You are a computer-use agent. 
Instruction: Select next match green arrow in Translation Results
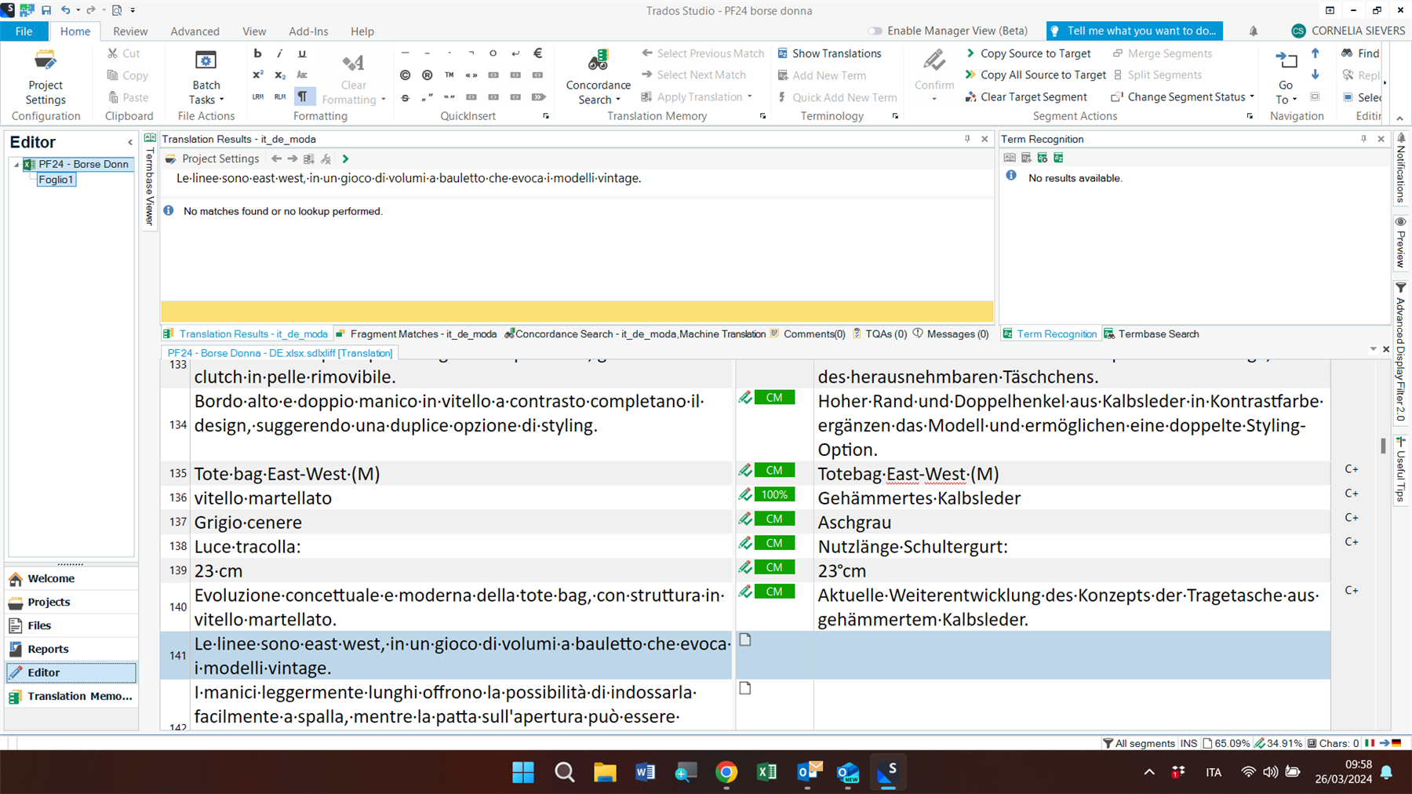click(x=345, y=158)
